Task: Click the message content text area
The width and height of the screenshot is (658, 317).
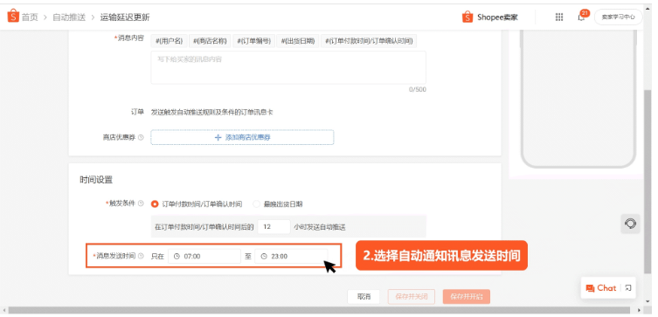Action: [x=288, y=67]
